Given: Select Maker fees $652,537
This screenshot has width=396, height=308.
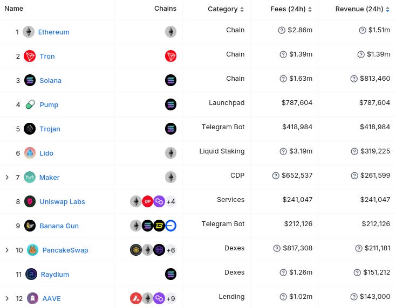Looking at the screenshot, I should [297, 175].
